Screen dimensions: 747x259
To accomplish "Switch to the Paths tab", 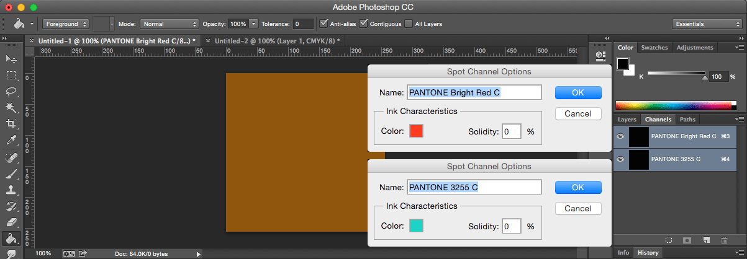I will (687, 120).
